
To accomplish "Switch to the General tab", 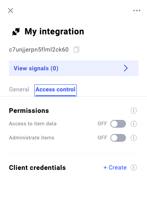I will [19, 89].
